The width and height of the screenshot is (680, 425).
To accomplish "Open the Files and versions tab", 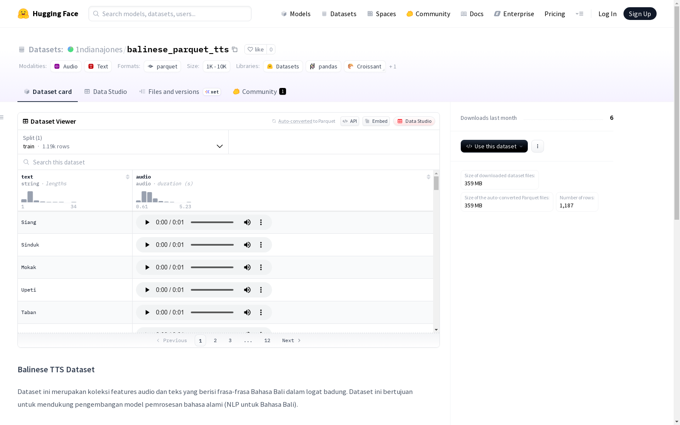I will (180, 92).
